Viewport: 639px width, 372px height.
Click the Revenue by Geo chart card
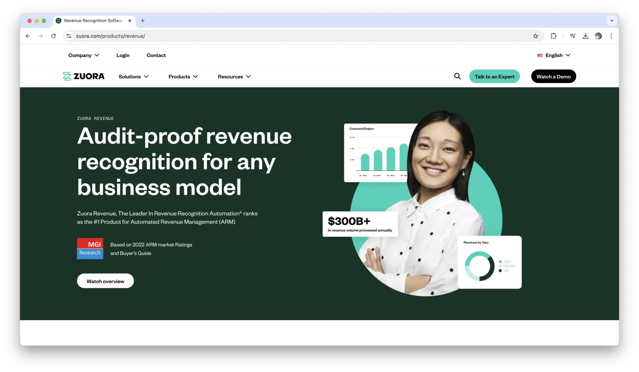coord(489,262)
